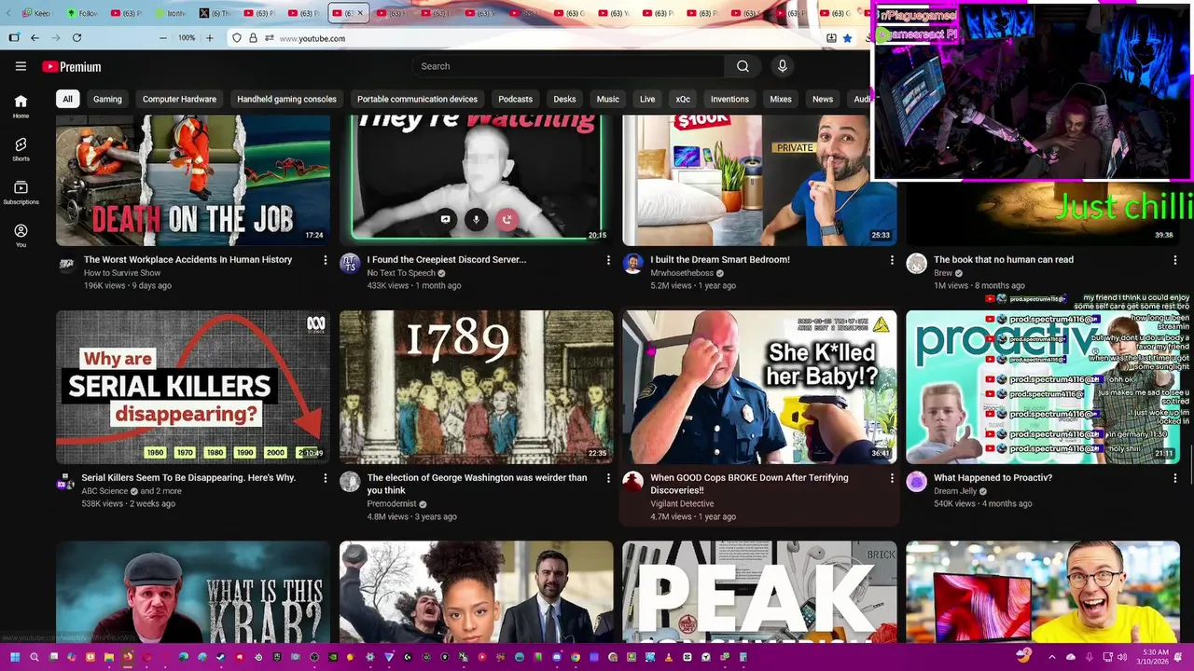
Task: Start voice search with the microphone
Action: [782, 66]
